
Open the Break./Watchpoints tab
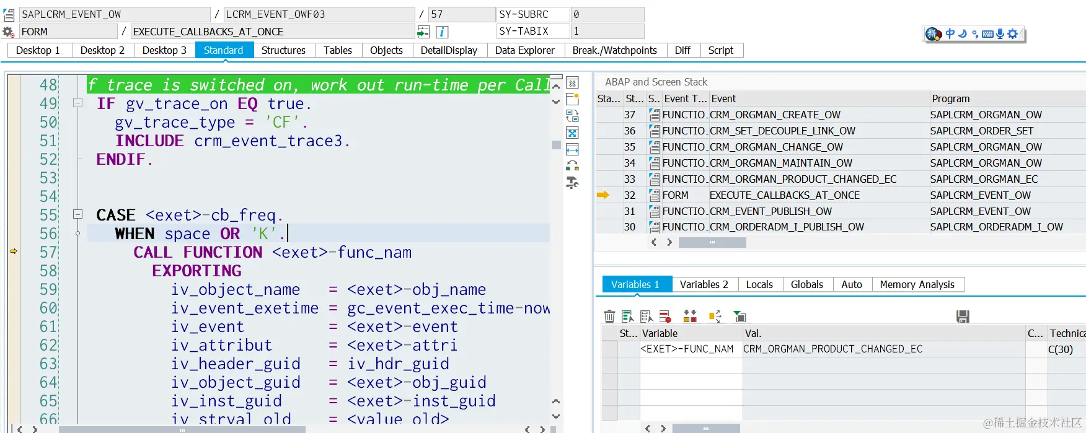click(614, 50)
